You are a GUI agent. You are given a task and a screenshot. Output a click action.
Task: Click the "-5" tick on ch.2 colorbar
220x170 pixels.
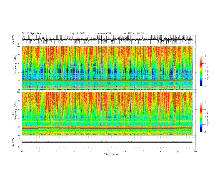[x=205, y=117]
